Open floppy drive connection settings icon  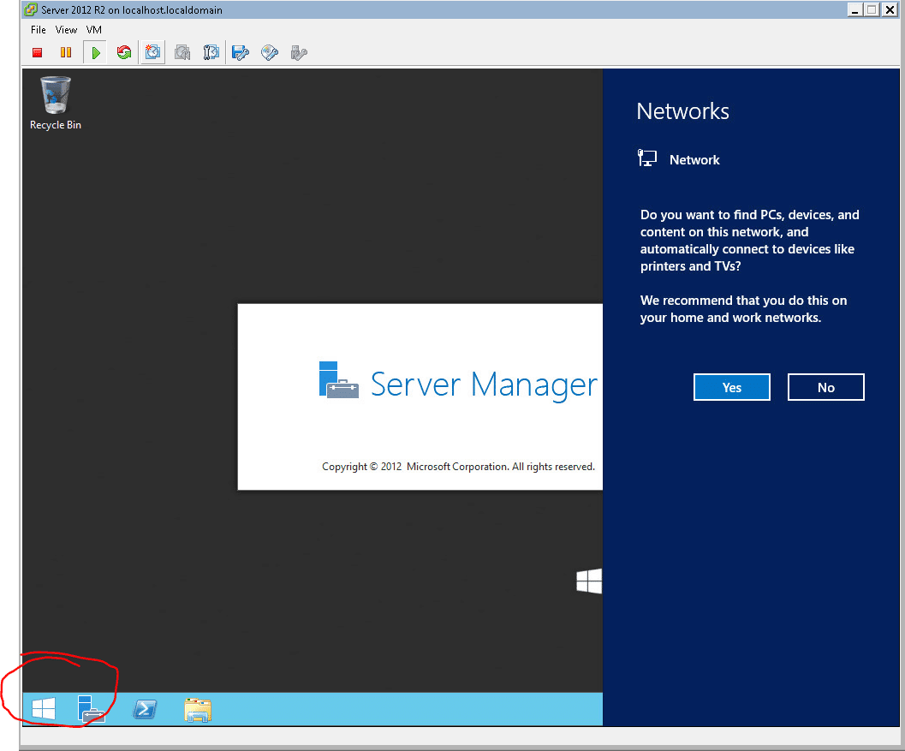coord(240,53)
